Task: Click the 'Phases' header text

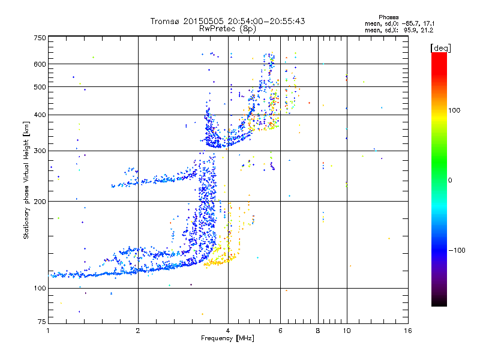Action: coord(388,17)
